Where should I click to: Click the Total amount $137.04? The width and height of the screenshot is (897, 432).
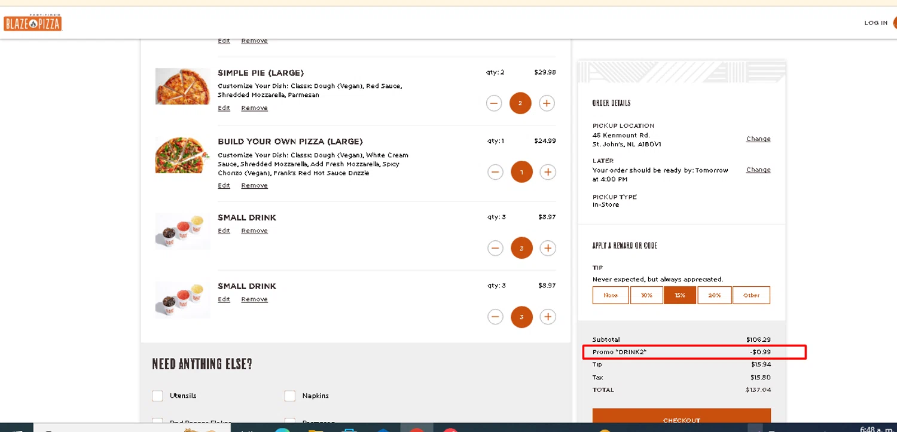[x=758, y=390]
